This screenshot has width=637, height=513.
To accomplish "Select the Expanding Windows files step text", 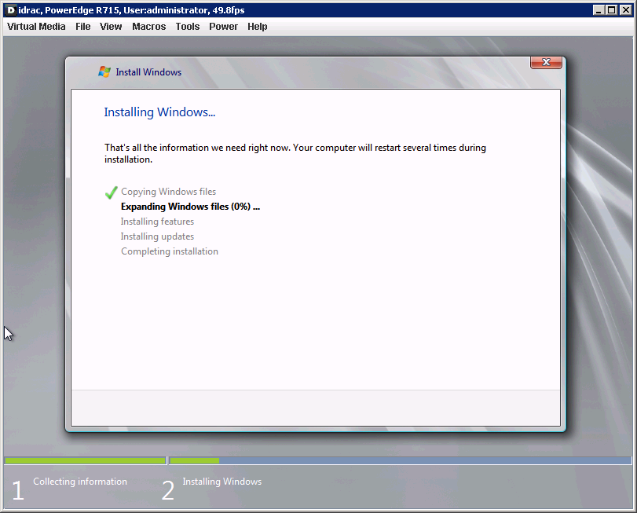I will pos(190,207).
